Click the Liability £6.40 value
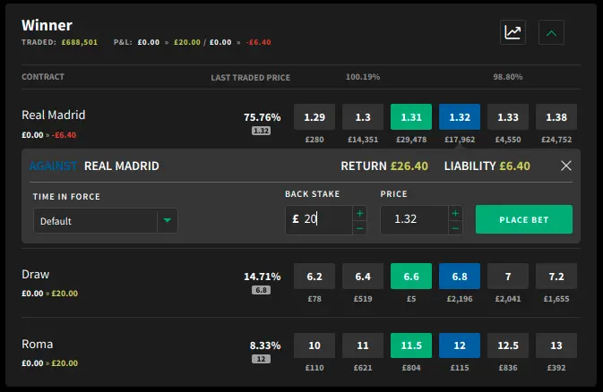 coord(514,166)
